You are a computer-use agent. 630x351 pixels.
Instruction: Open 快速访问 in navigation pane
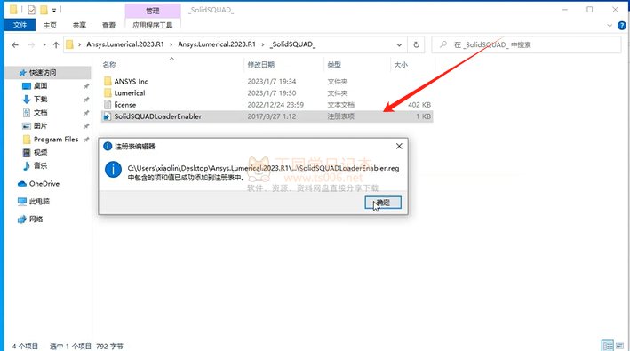43,72
